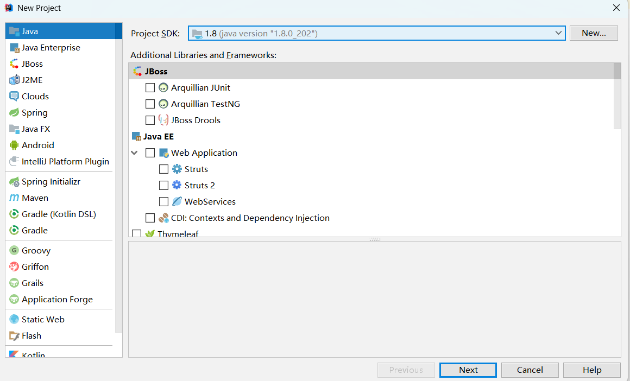Click the Application Forge icon

[14, 299]
